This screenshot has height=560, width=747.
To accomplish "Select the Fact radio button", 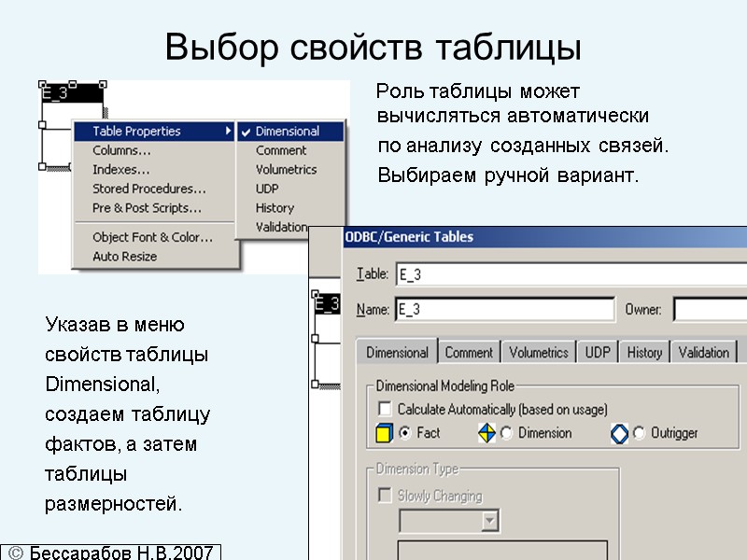I will (403, 433).
